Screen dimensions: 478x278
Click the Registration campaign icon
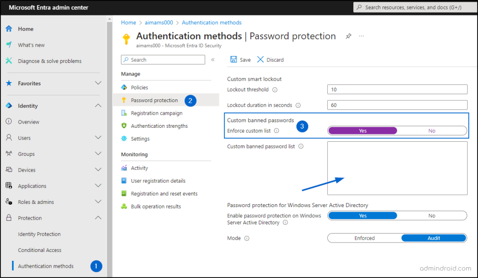(124, 113)
